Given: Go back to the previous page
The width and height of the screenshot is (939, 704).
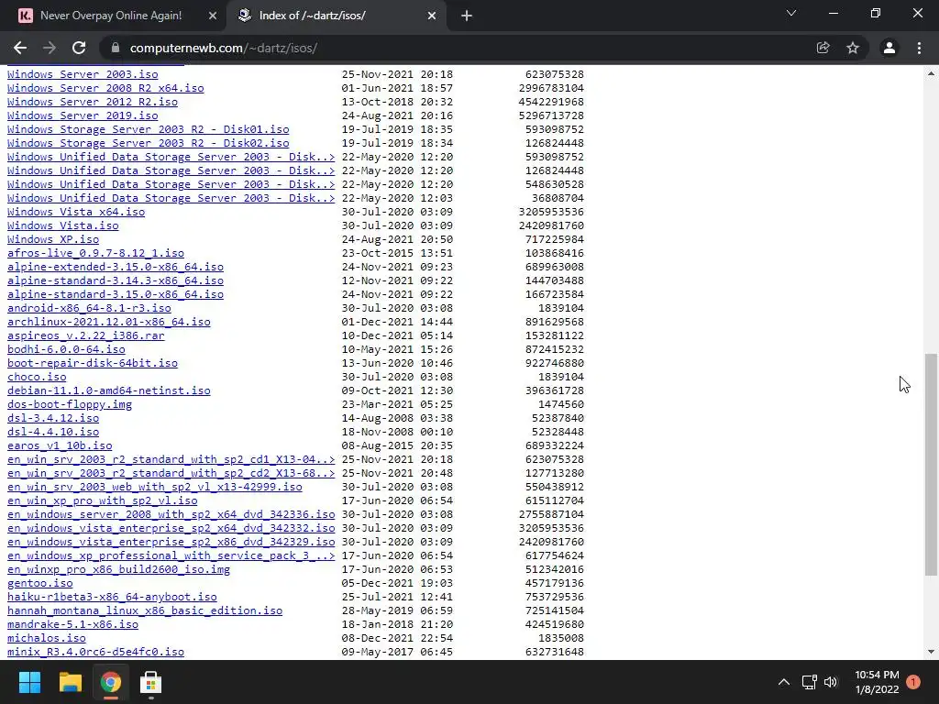Looking at the screenshot, I should 20,48.
